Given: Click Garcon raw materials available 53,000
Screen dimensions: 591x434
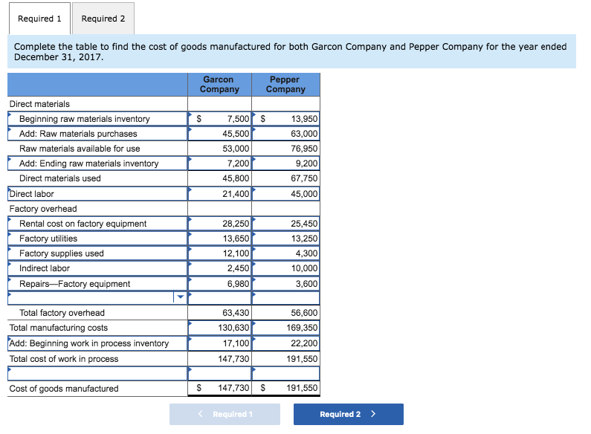Looking at the screenshot, I should tap(220, 149).
